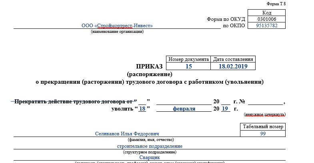Click organization name ООО «Строймортрест-Инвест»

pos(117,26)
